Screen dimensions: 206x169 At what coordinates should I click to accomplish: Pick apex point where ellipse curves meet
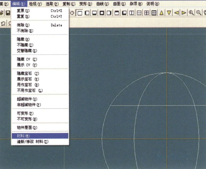(167, 72)
